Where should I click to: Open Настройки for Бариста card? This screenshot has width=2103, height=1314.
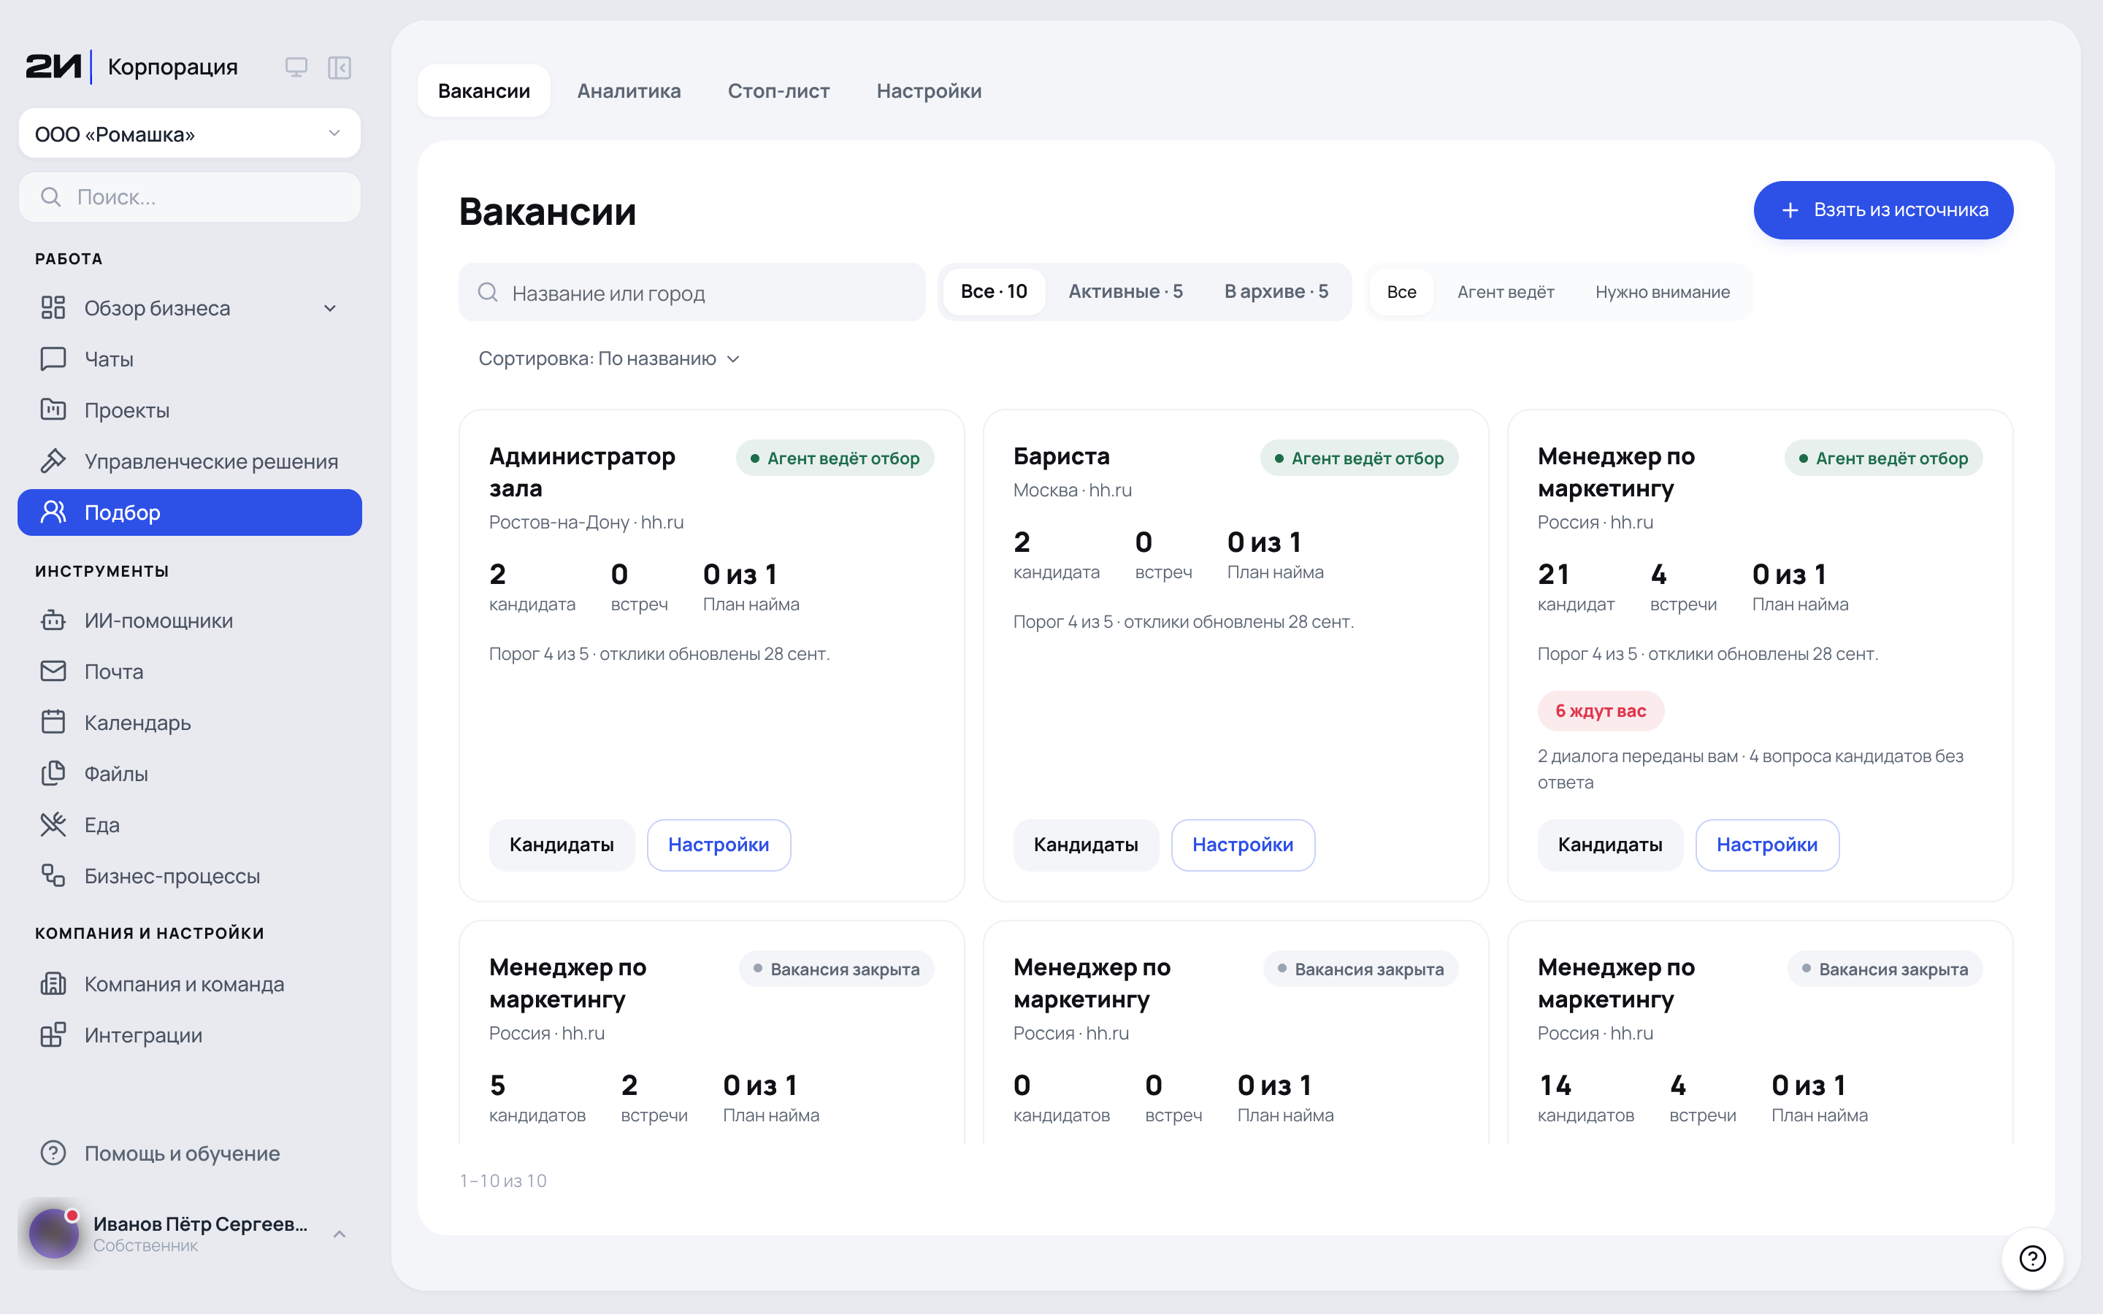click(1243, 845)
